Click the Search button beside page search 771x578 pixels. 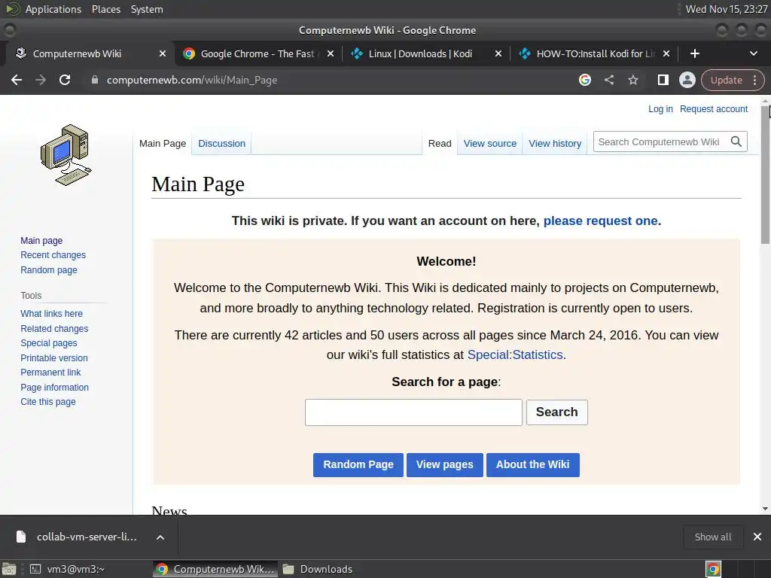pos(556,412)
